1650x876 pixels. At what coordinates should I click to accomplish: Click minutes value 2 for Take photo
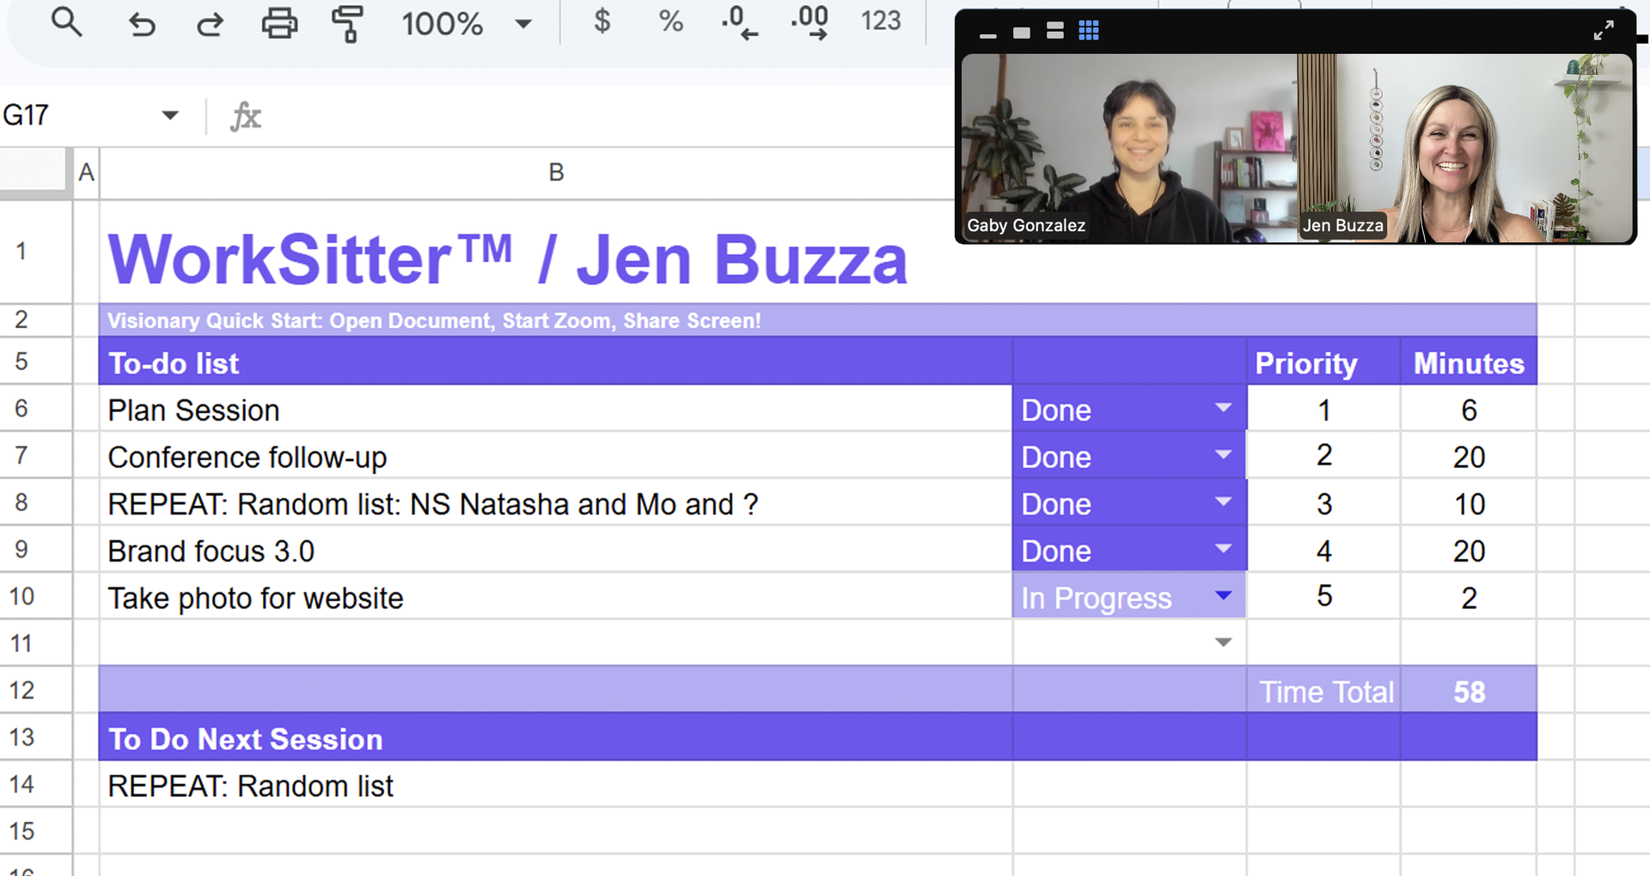(x=1469, y=597)
